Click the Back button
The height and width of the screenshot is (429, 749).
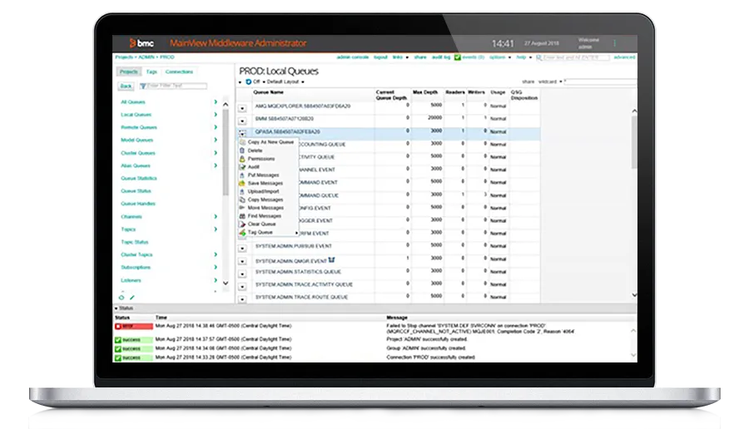pyautogui.click(x=126, y=86)
